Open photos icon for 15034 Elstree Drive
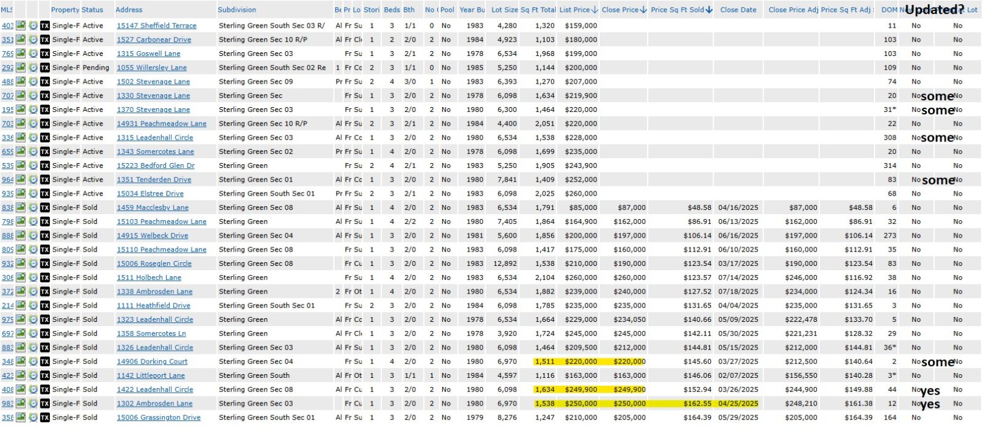This screenshot has height=432, width=984. tap(20, 194)
